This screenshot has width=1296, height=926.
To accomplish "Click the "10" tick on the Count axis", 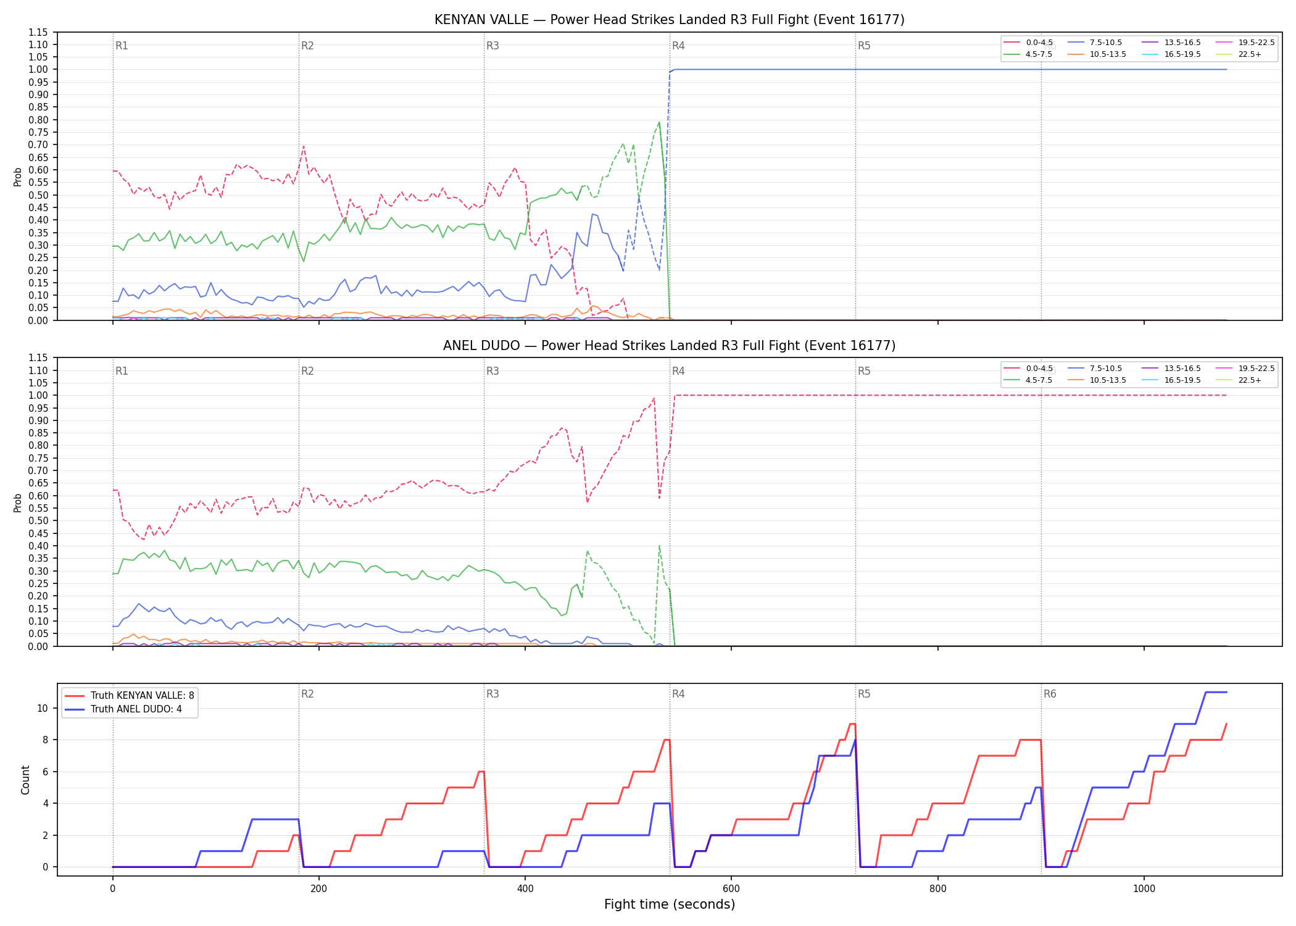I will [43, 708].
